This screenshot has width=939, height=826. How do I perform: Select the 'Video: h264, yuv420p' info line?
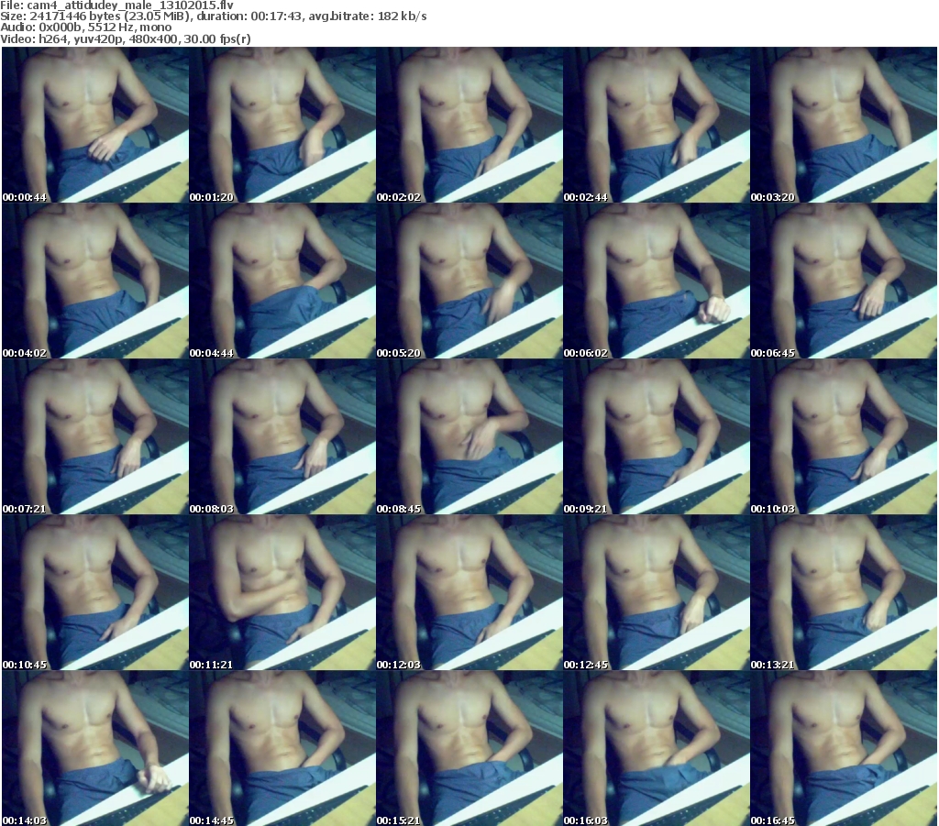pos(125,39)
